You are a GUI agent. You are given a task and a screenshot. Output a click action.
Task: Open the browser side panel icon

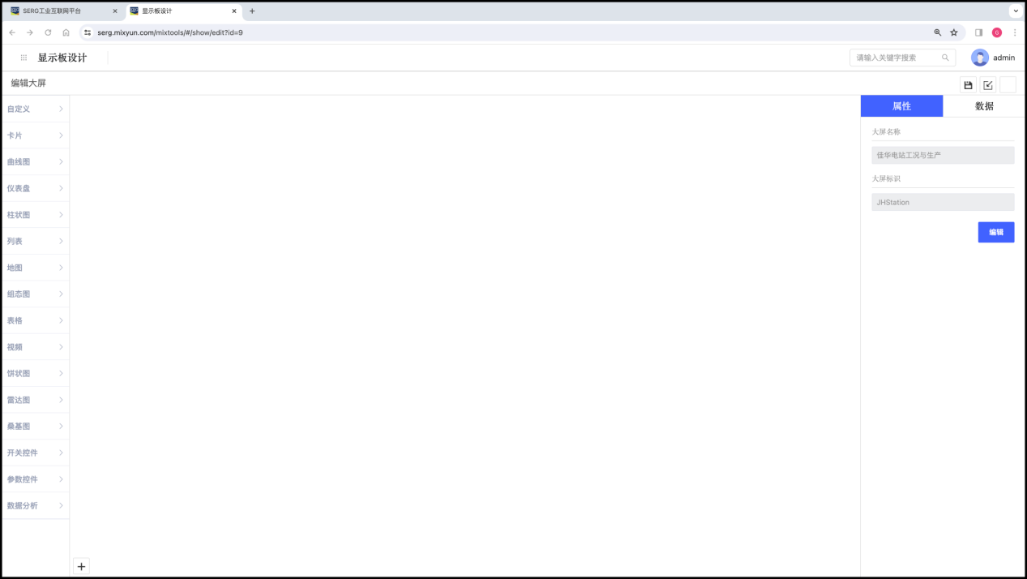(x=978, y=32)
